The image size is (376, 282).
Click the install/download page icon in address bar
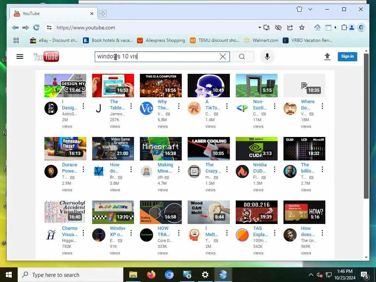coord(267,28)
